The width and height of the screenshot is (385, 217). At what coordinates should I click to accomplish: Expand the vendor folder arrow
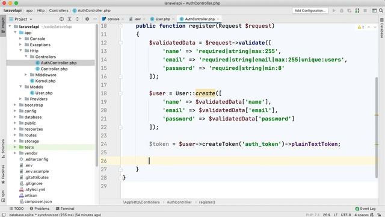[x=15, y=153]
